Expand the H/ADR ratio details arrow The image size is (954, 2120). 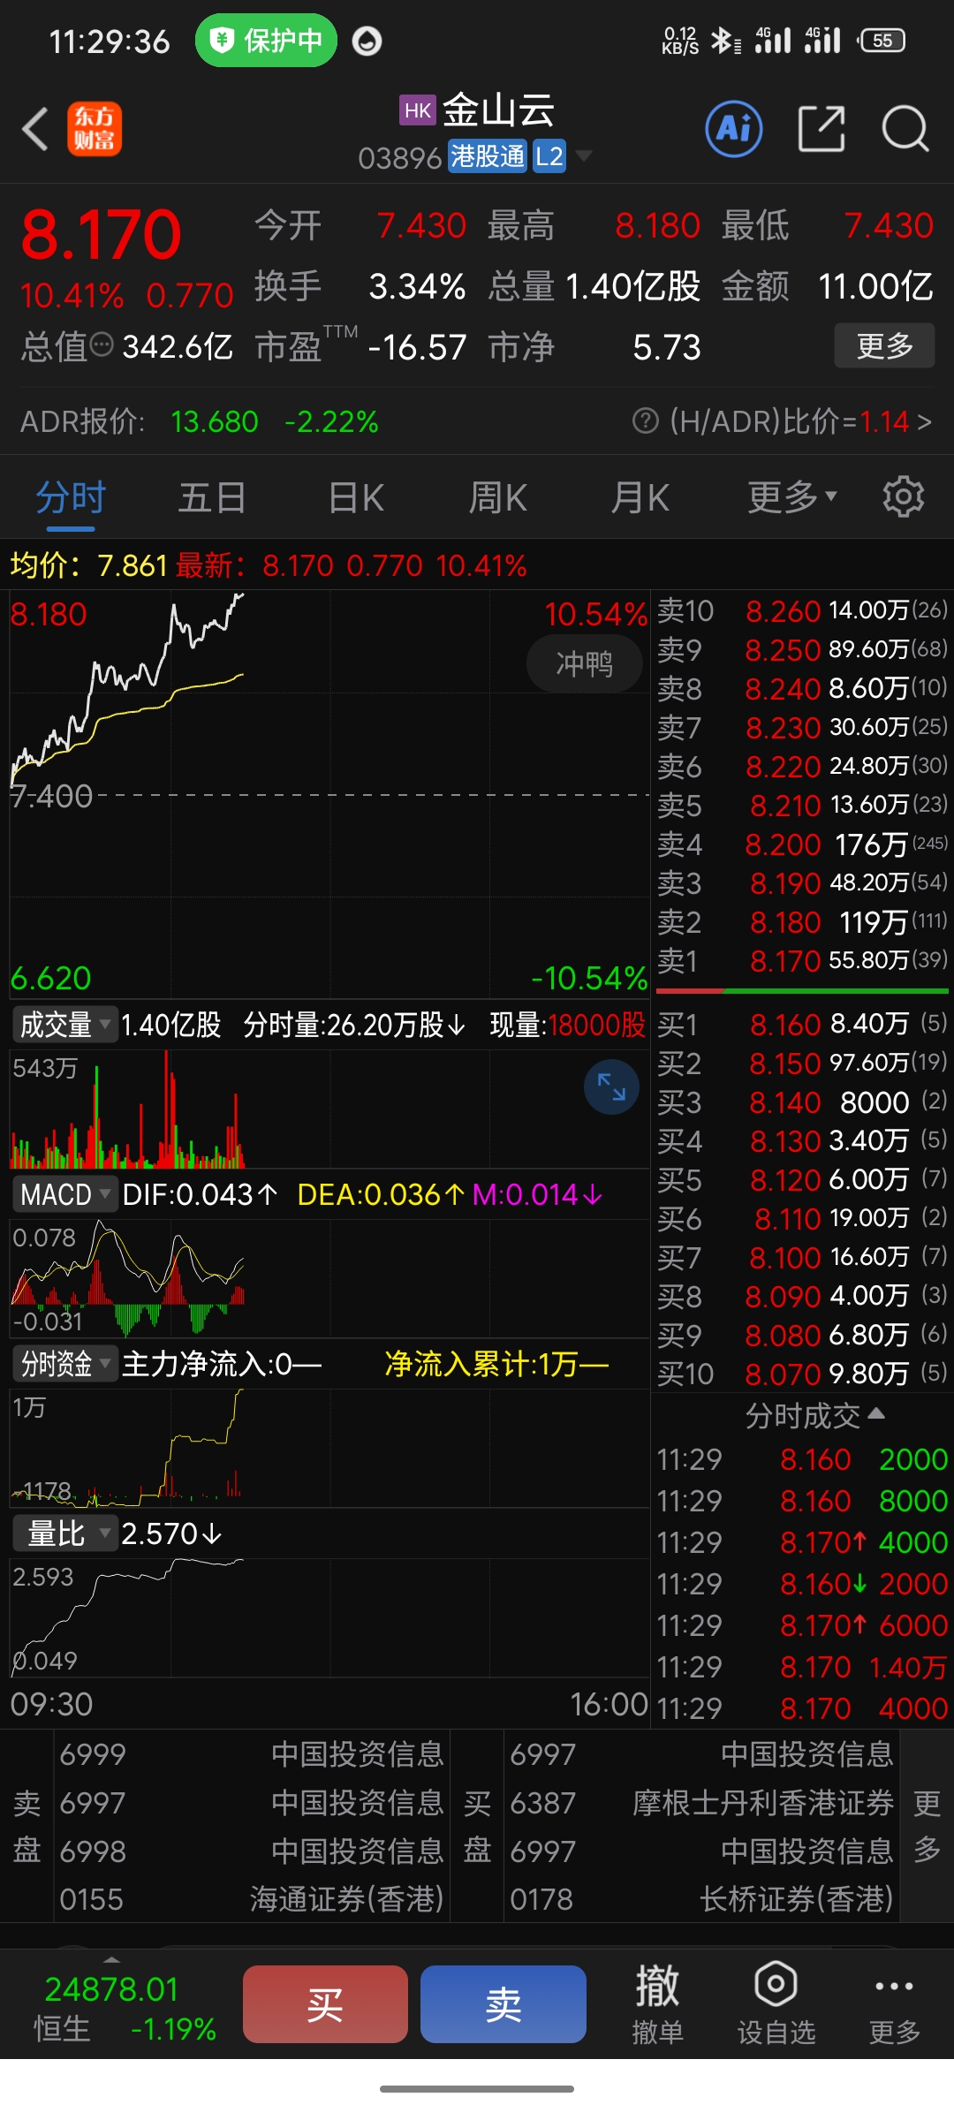pyautogui.click(x=924, y=421)
